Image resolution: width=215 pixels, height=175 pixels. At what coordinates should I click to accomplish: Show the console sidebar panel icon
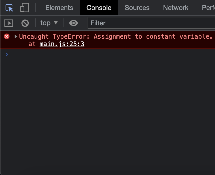9,23
